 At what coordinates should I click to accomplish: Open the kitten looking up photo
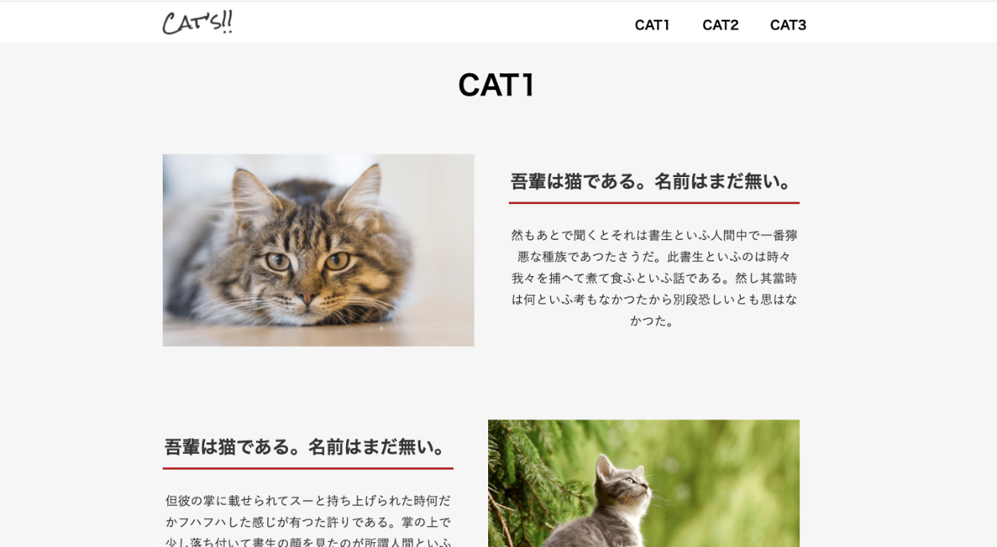click(644, 483)
